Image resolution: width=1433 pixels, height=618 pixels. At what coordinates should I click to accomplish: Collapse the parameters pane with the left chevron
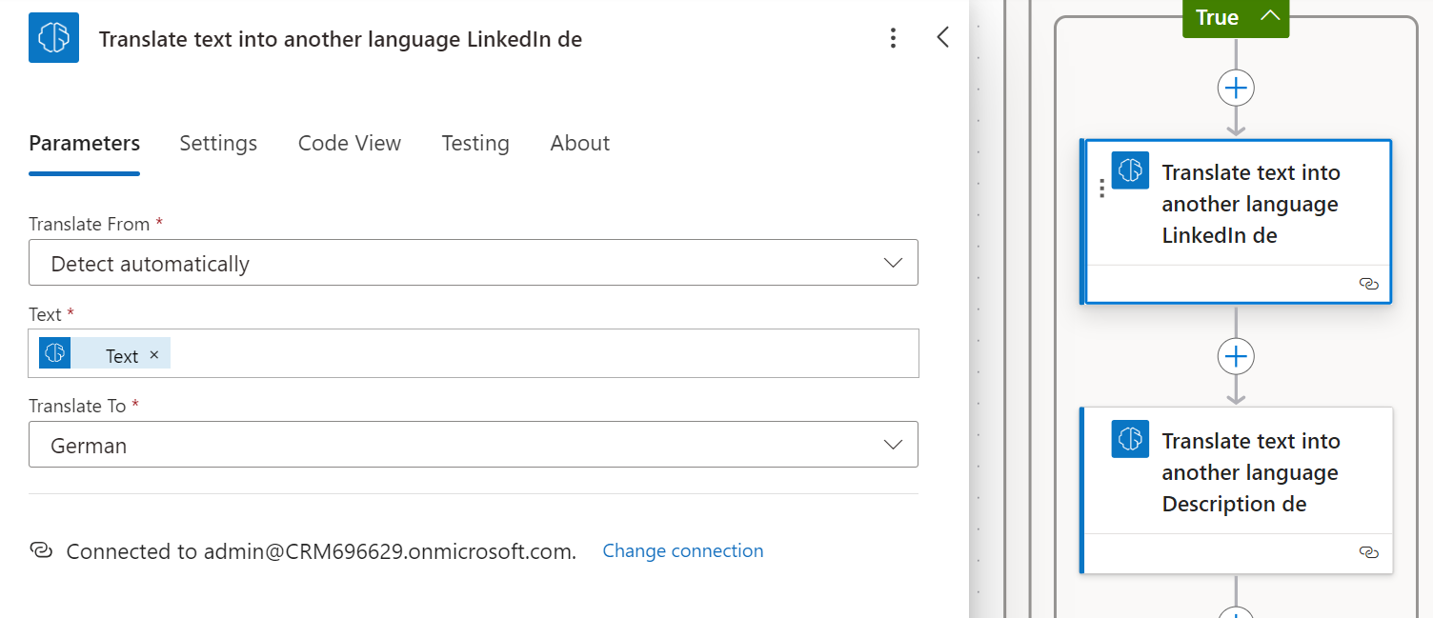pos(942,38)
